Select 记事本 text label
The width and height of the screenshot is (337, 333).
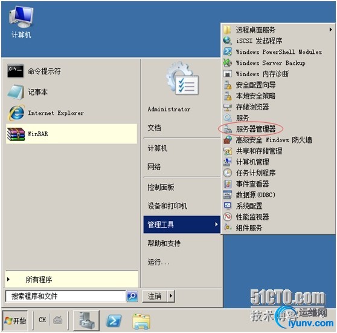(x=37, y=92)
